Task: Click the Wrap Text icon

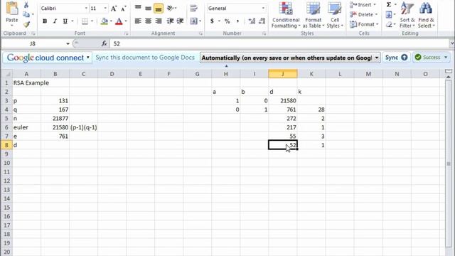Action: point(193,8)
